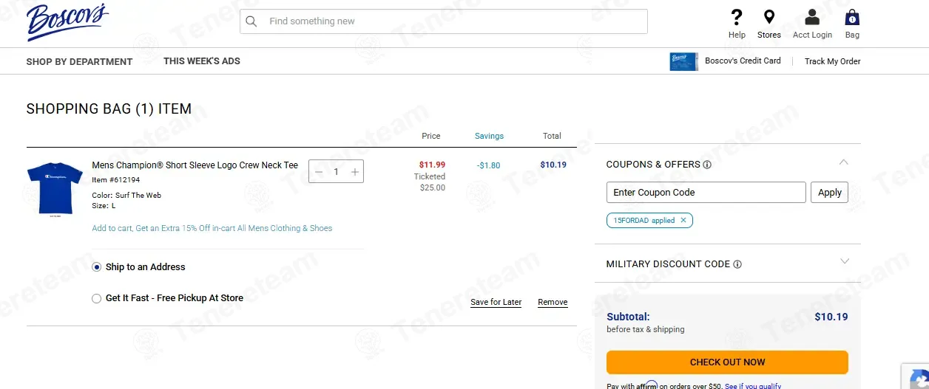Remove the 15FORDAD coupon with the x
Viewport: 929px width, 389px height.
(x=683, y=220)
